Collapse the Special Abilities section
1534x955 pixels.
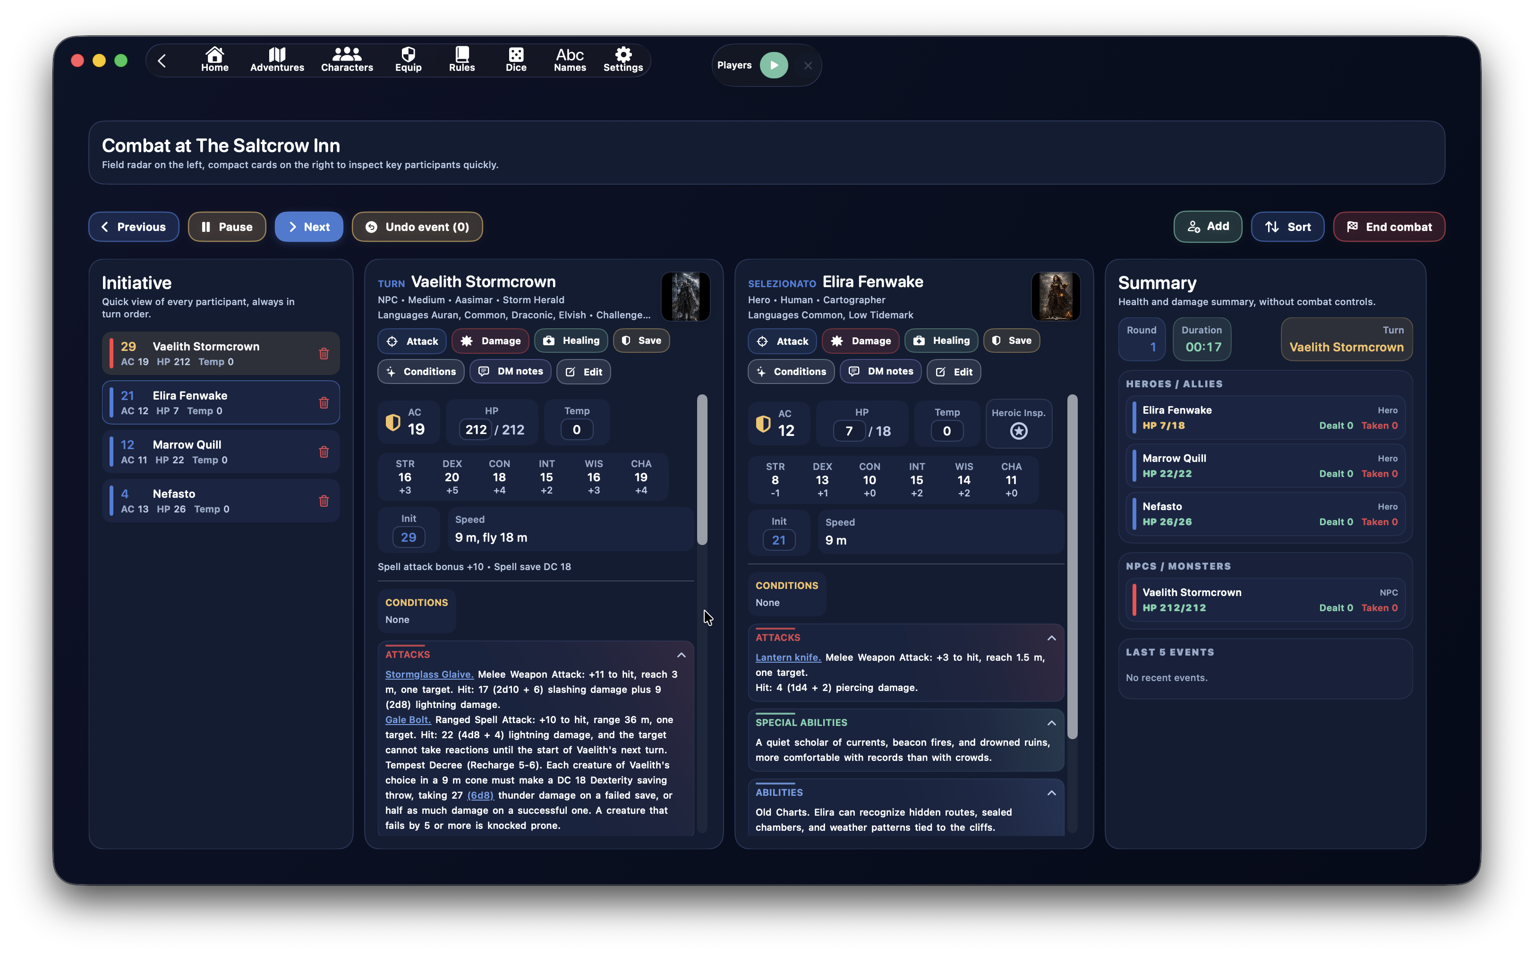[x=1051, y=723]
